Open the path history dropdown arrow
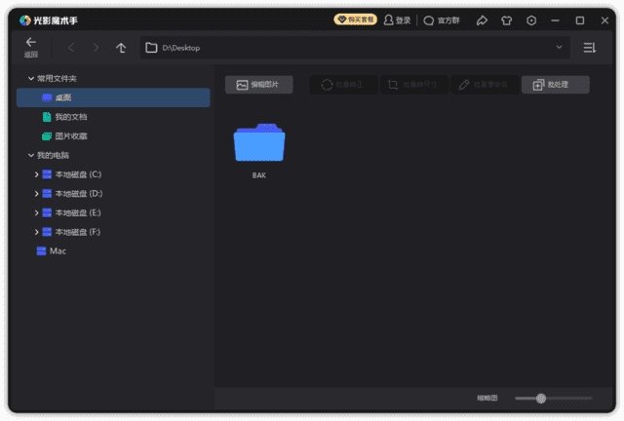 tap(559, 47)
